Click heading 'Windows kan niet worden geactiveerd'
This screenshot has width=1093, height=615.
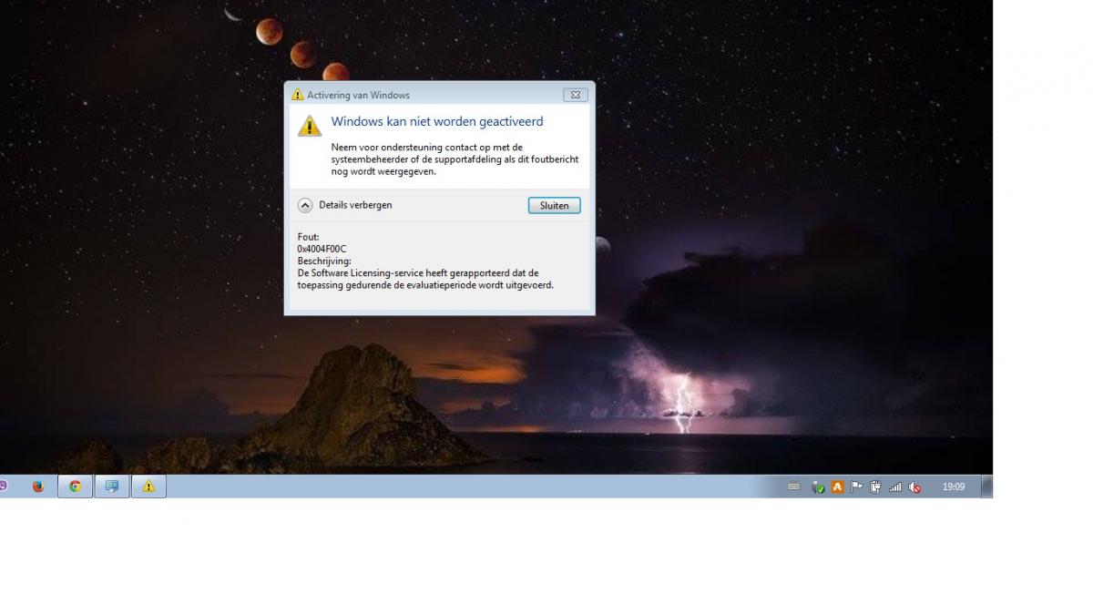436,122
